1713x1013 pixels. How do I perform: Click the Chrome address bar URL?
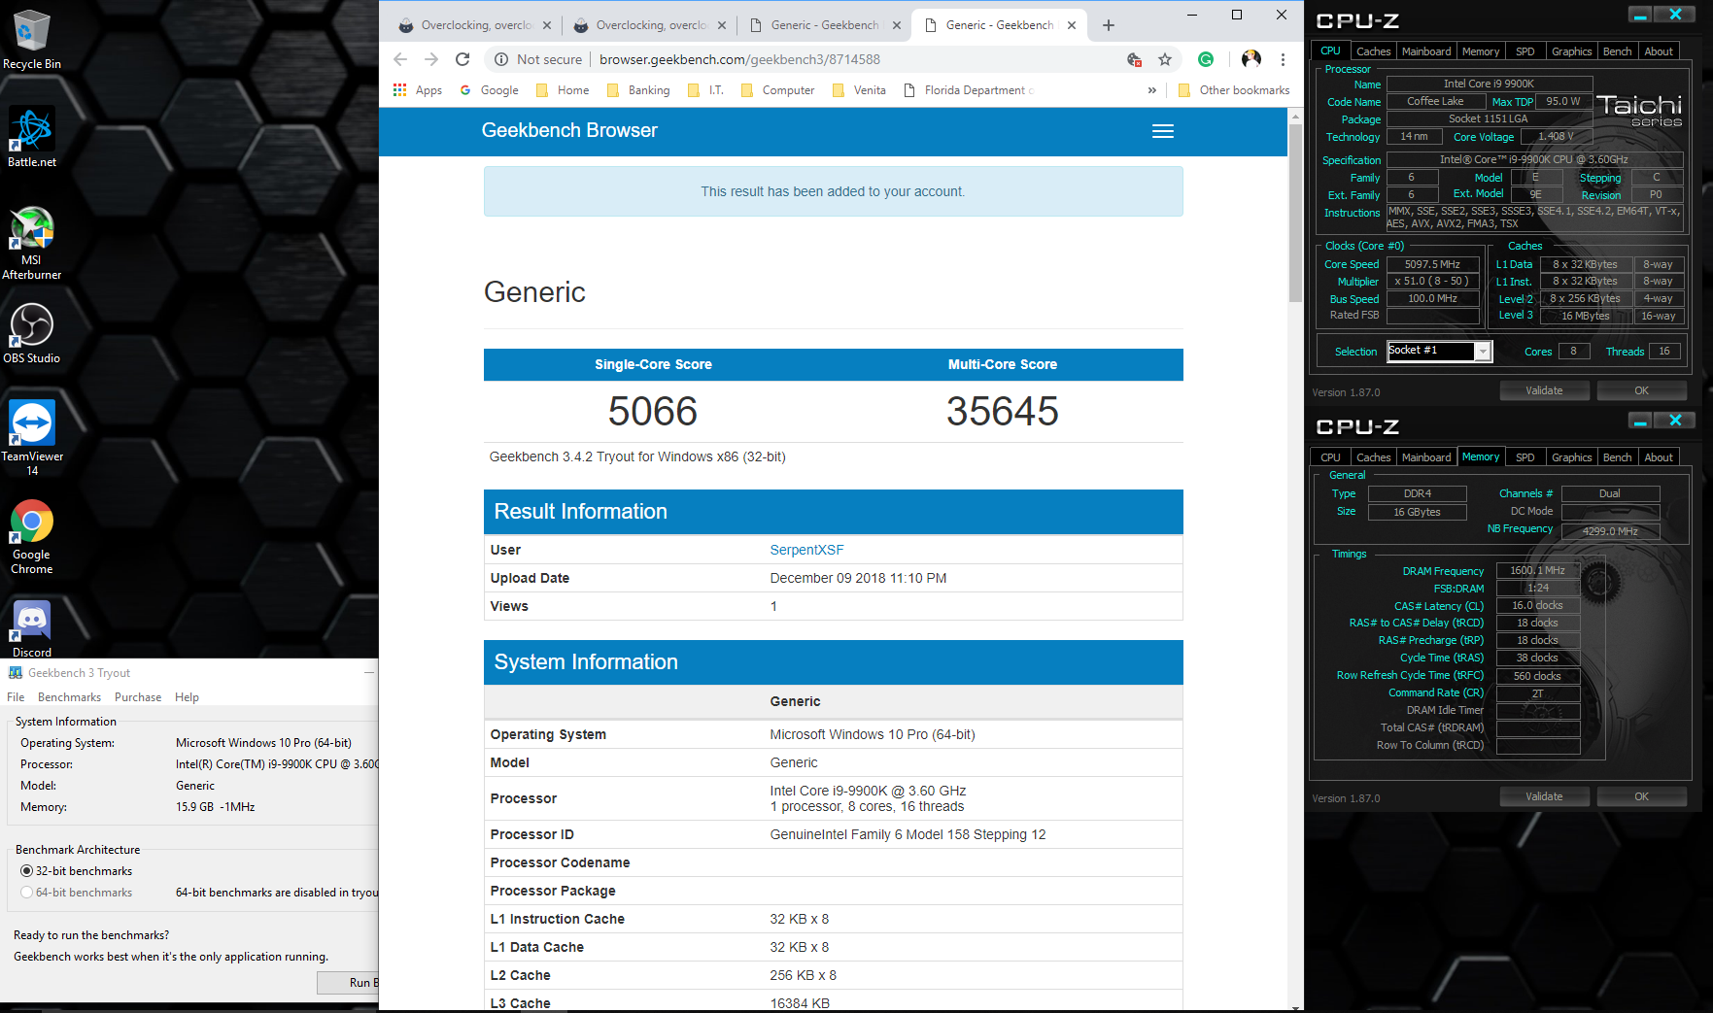click(x=739, y=59)
